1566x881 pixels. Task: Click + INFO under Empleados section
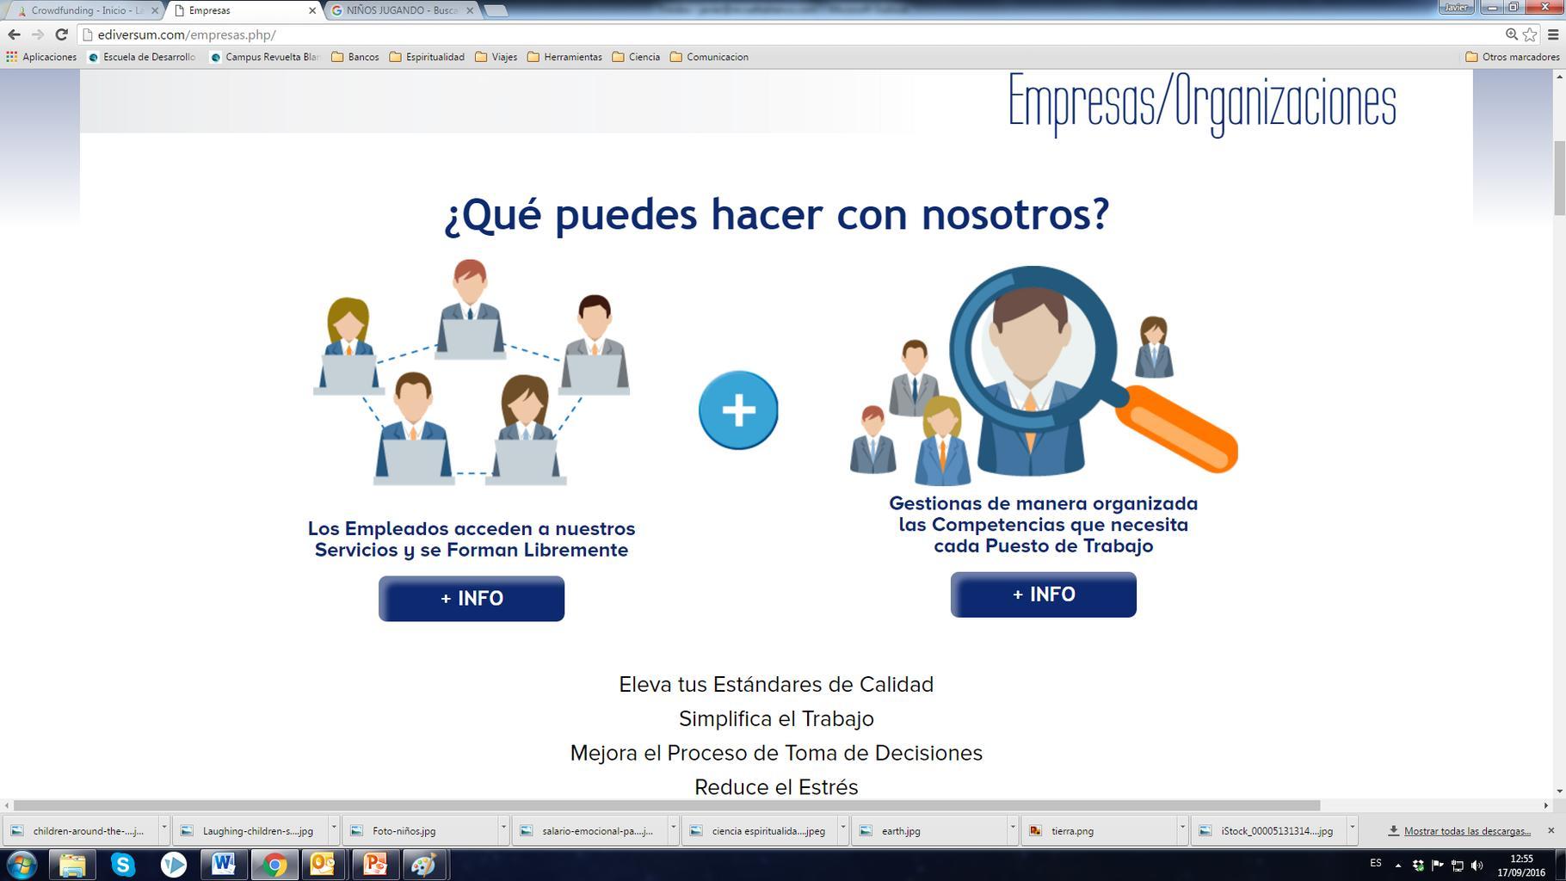click(472, 599)
